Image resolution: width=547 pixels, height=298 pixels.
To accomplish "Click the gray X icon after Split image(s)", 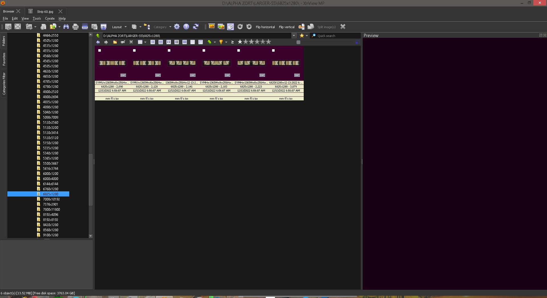I will [x=343, y=27].
